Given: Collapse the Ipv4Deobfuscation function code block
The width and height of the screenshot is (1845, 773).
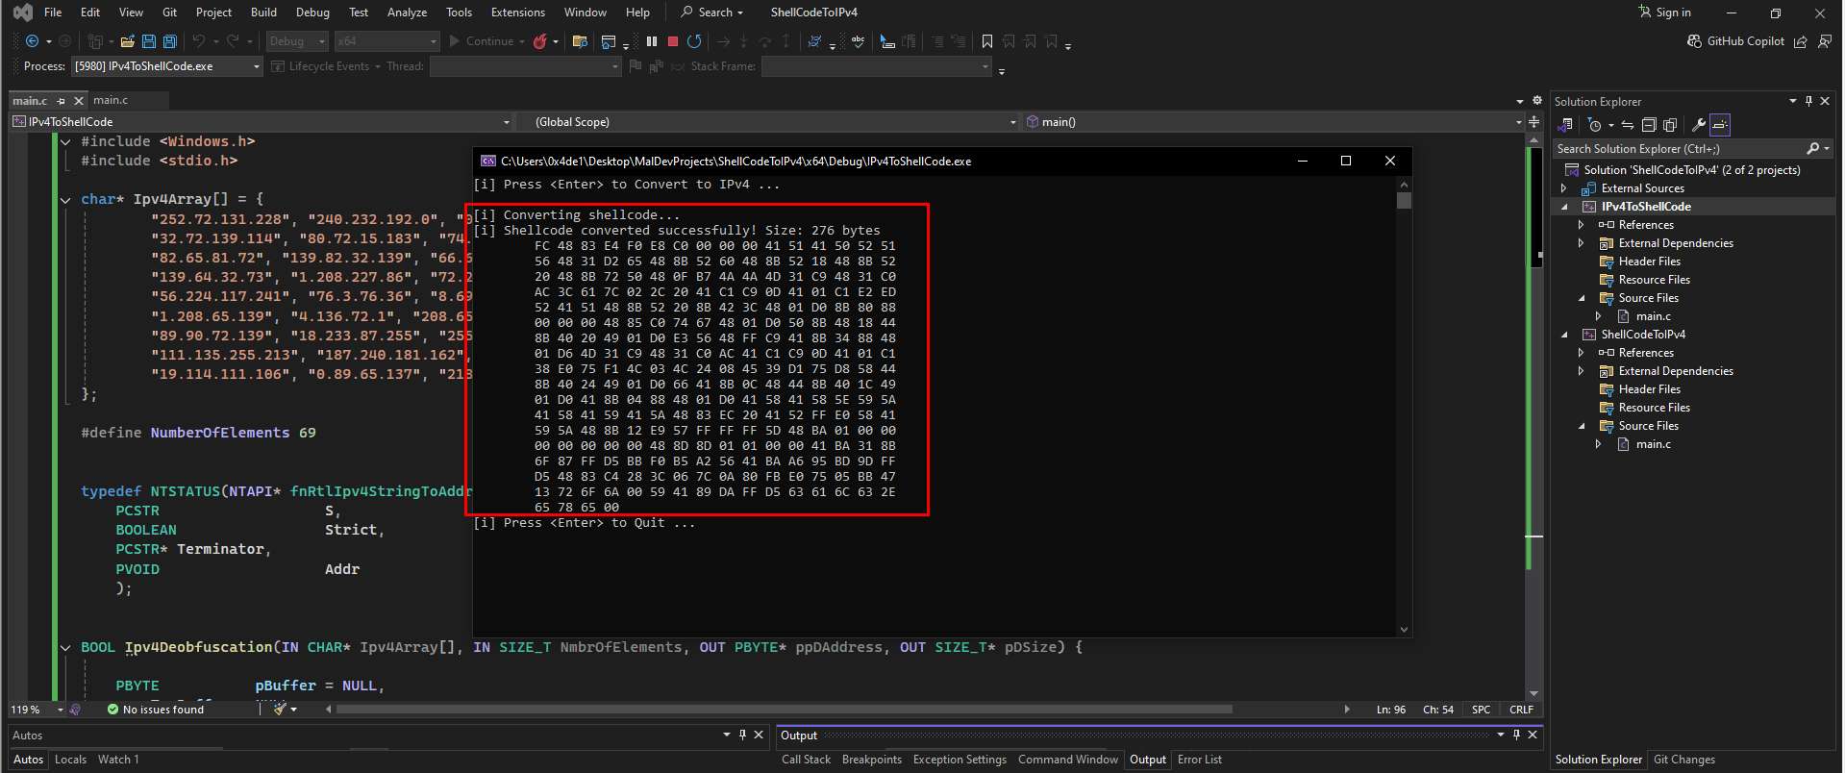Looking at the screenshot, I should point(65,648).
